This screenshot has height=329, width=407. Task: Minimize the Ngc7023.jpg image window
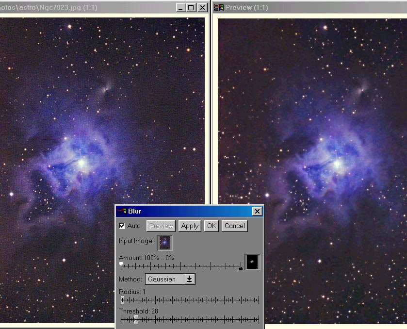[180, 7]
